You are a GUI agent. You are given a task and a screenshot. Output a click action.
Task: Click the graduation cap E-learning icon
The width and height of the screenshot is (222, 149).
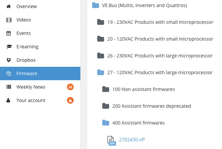(9, 47)
